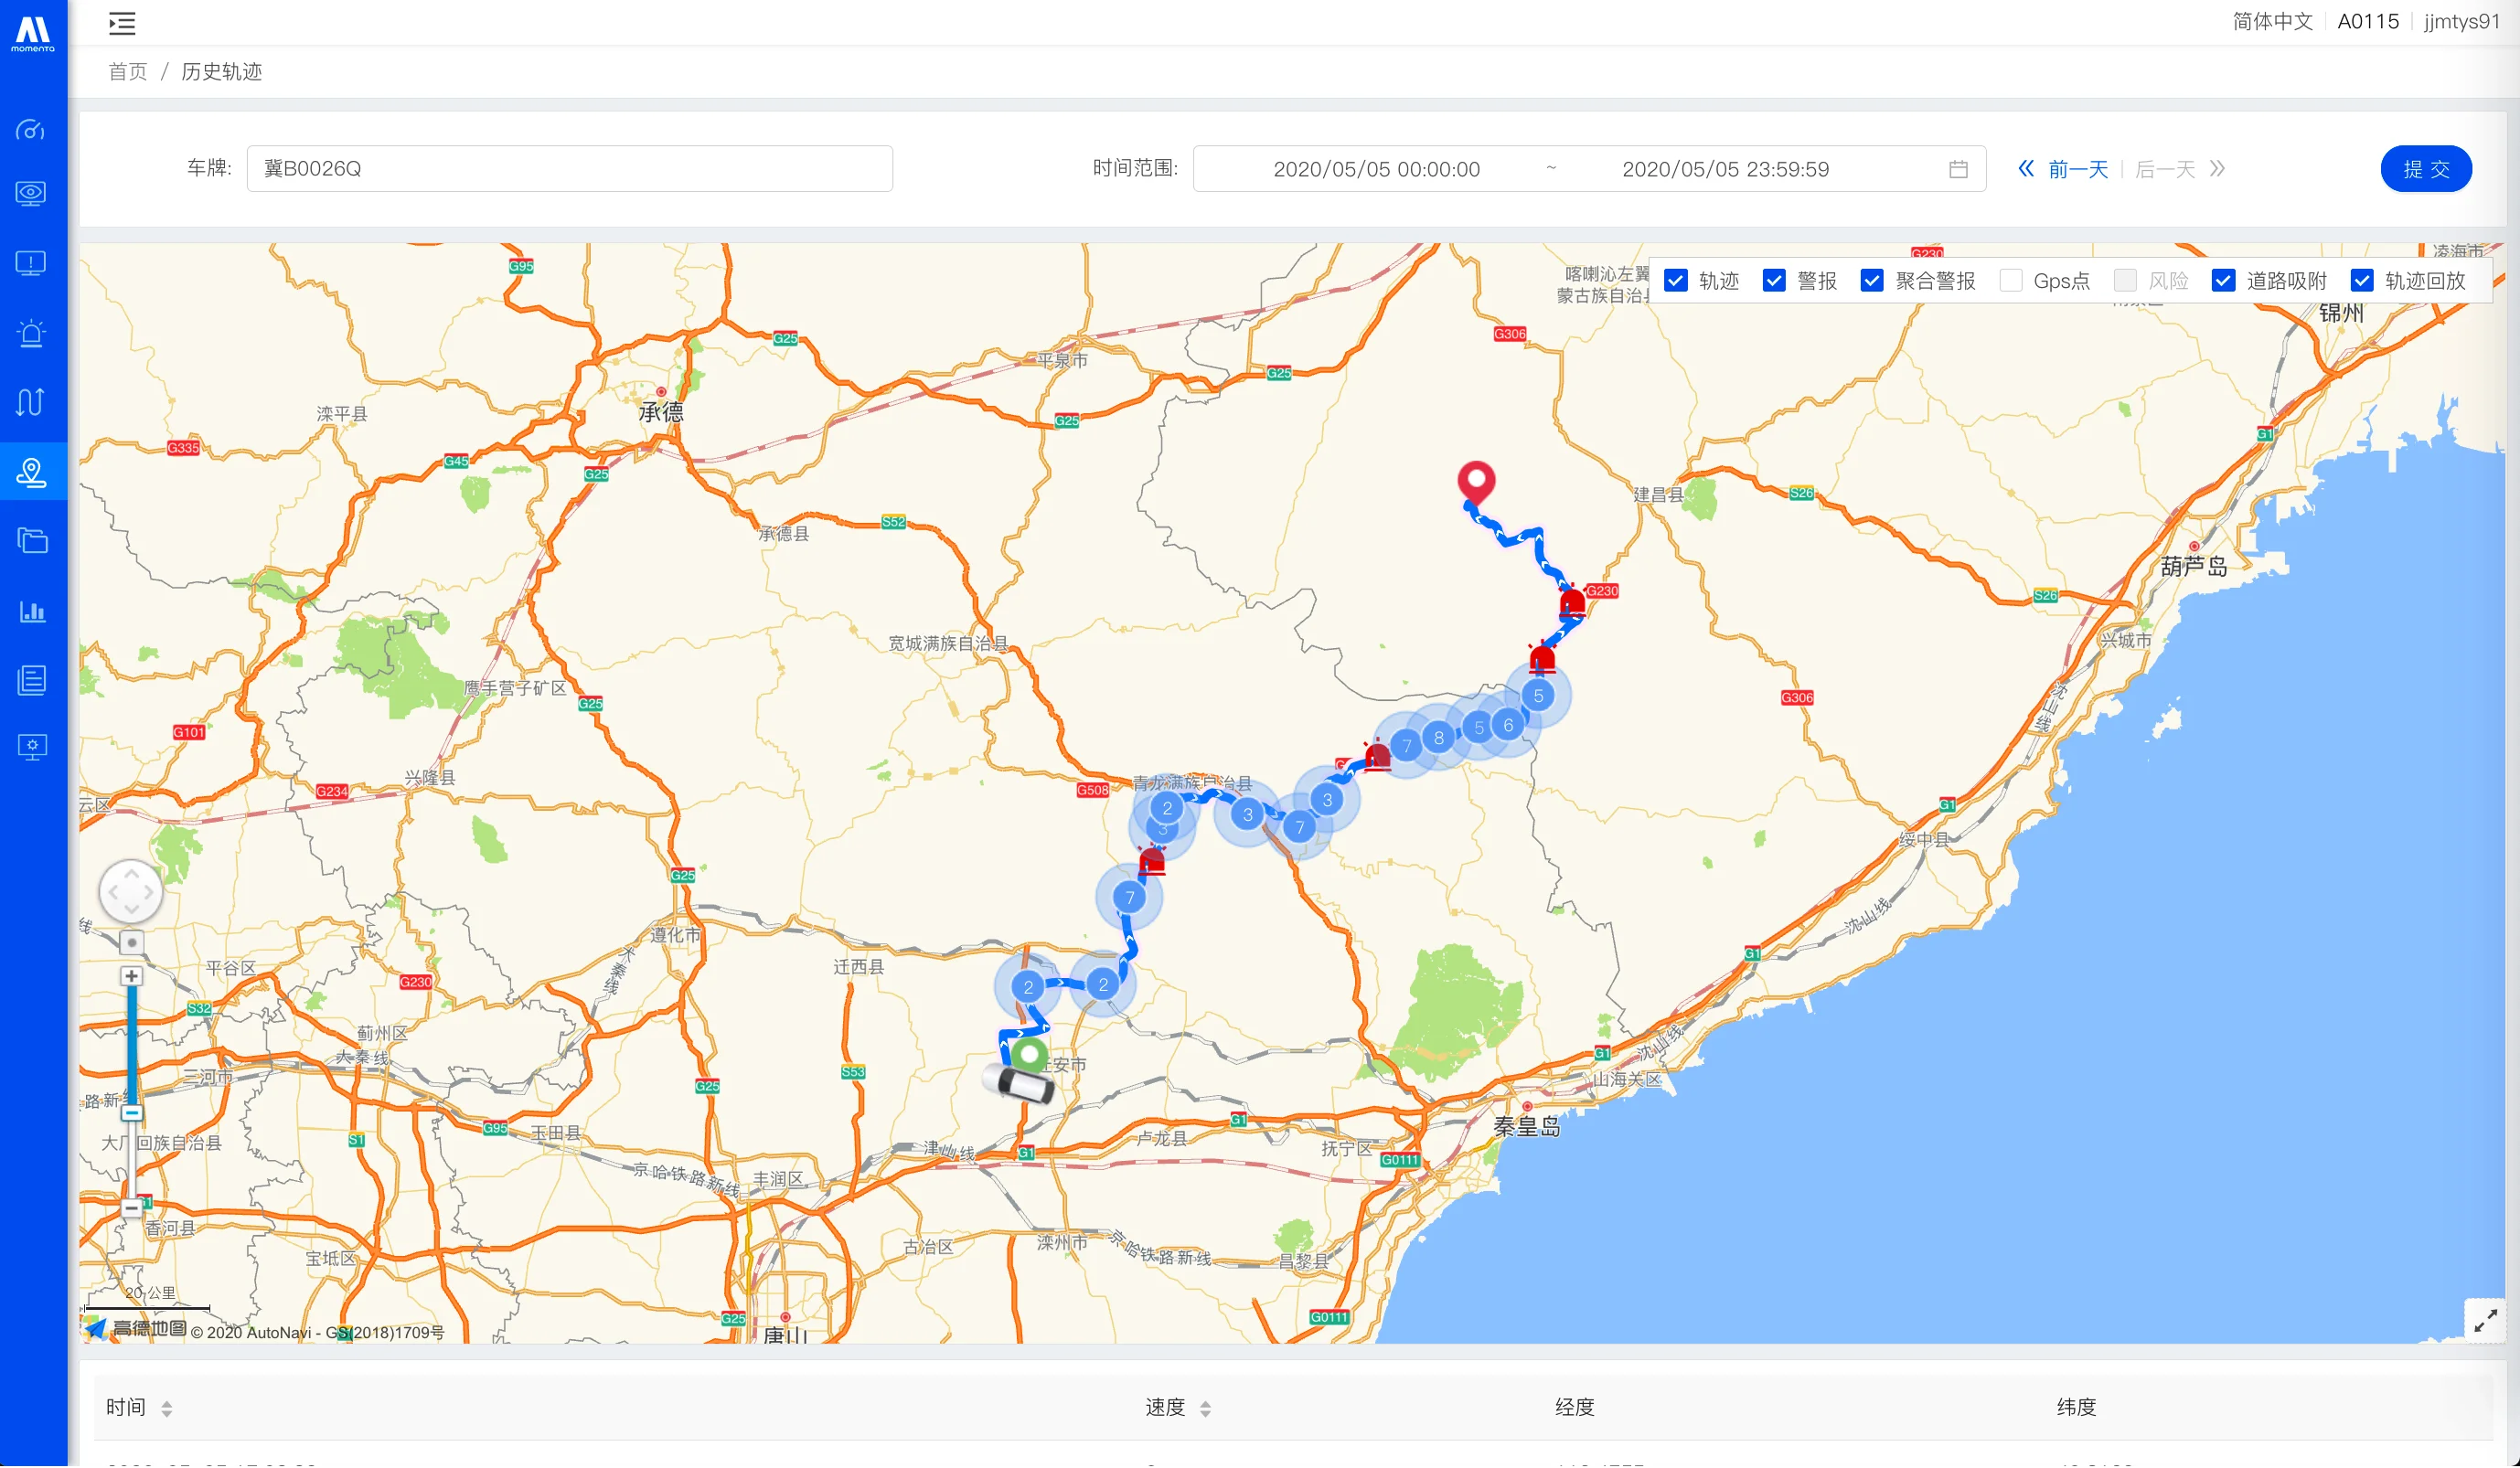Click the green start marker on the map
The height and width of the screenshot is (1468, 2520).
click(x=1029, y=1055)
